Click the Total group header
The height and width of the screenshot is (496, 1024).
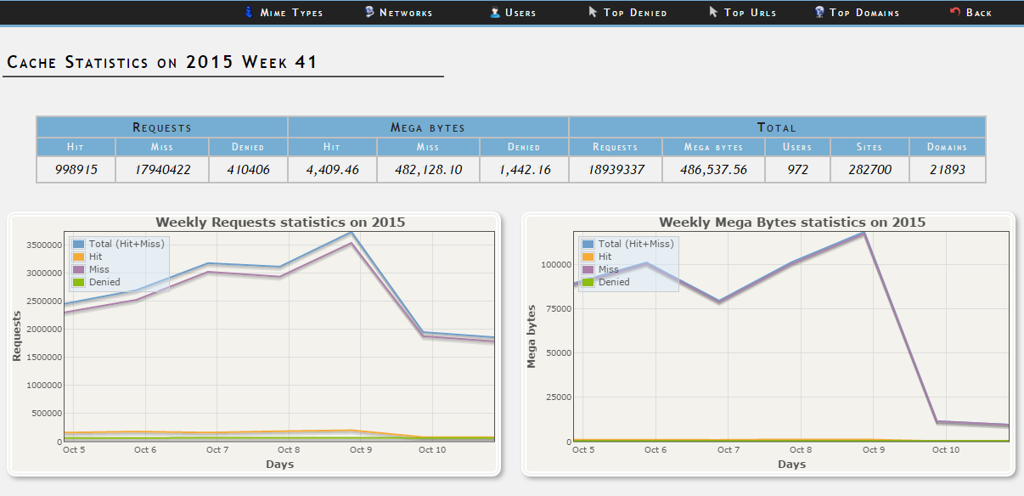pyautogui.click(x=777, y=127)
